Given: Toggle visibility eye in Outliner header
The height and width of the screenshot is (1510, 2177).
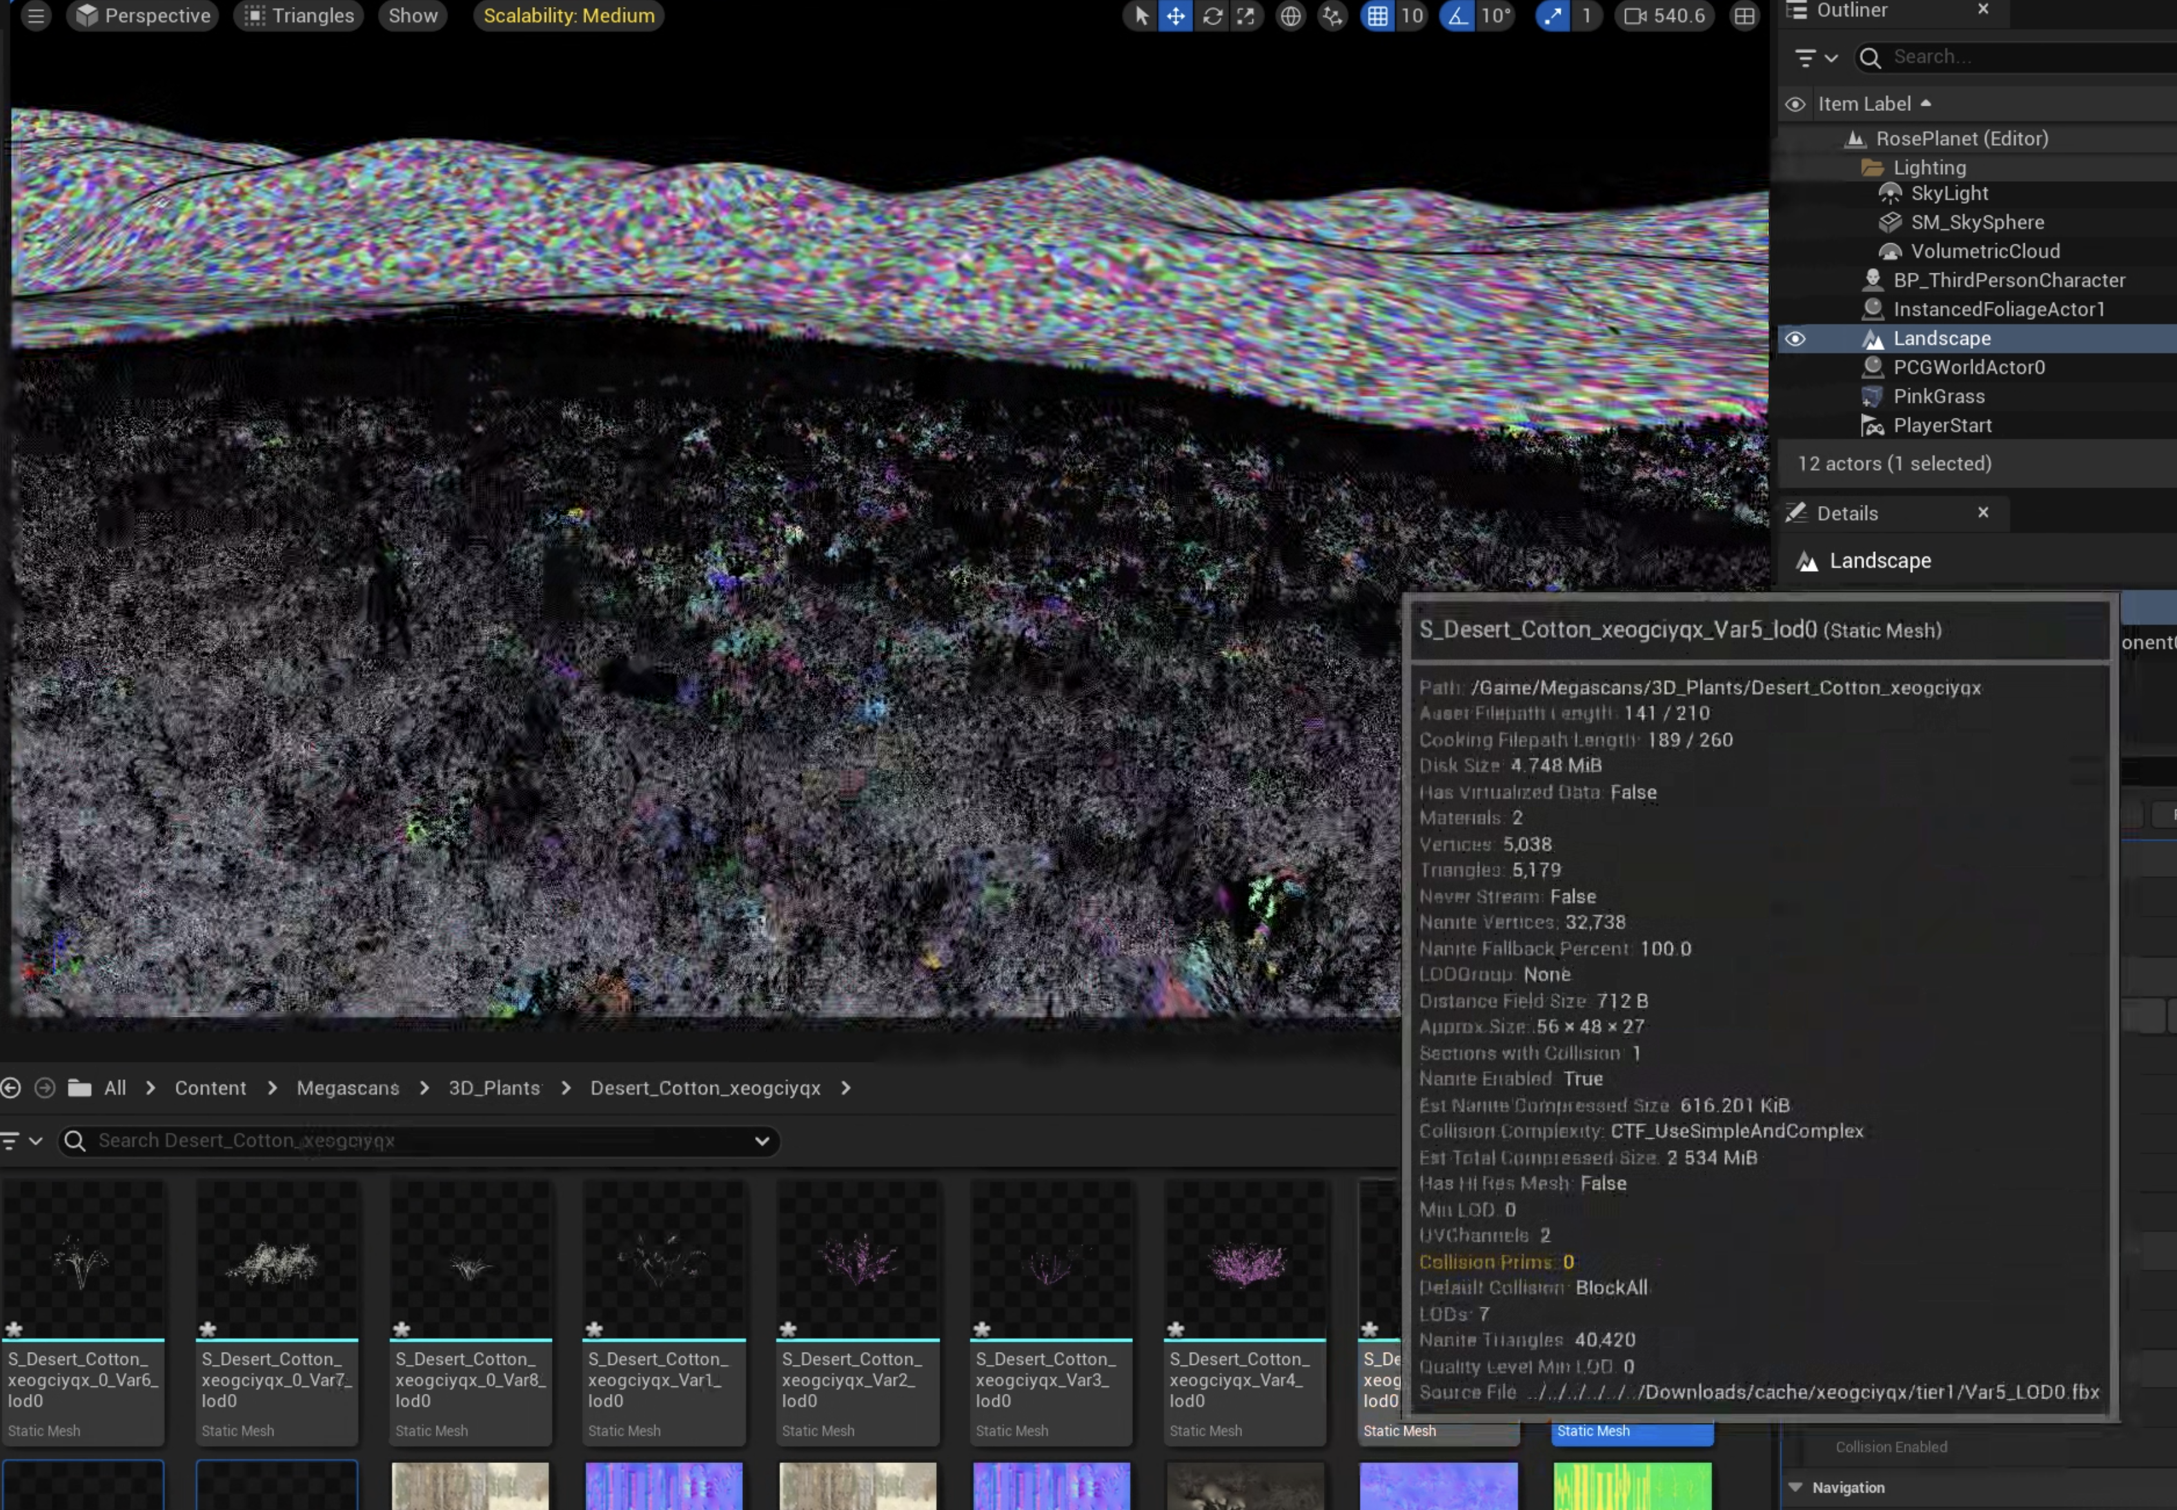Looking at the screenshot, I should (x=1795, y=104).
